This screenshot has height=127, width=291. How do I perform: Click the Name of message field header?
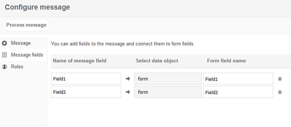(x=80, y=61)
